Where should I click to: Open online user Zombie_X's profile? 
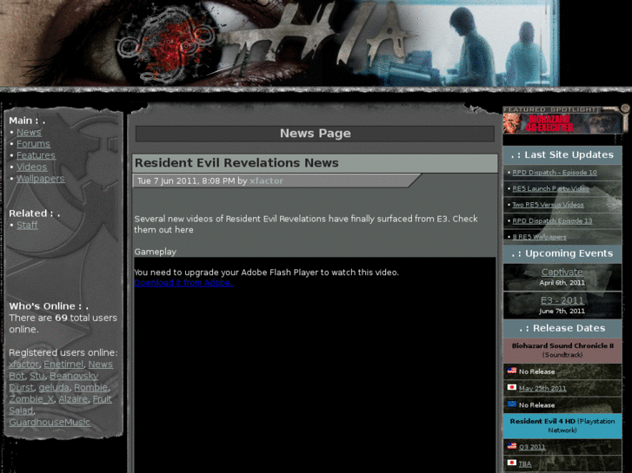pos(31,399)
